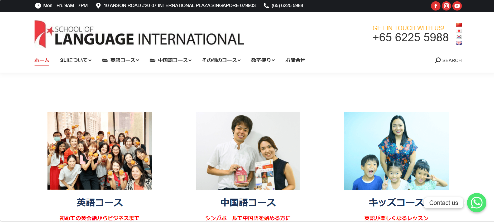This screenshot has width=494, height=222.
Task: Switch language via the Korean flag
Action: 459,37
